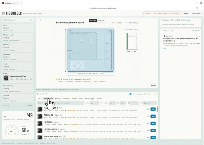The image size is (204, 145).
Task: Click the 'set' goal link
Action: tap(31, 20)
